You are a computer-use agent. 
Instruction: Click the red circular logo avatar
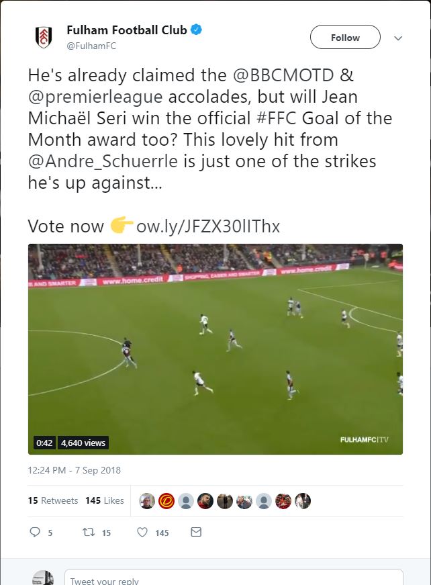pyautogui.click(x=166, y=501)
